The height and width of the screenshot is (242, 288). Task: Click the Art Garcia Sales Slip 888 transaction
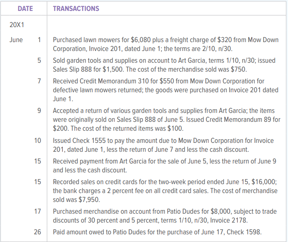(164, 65)
